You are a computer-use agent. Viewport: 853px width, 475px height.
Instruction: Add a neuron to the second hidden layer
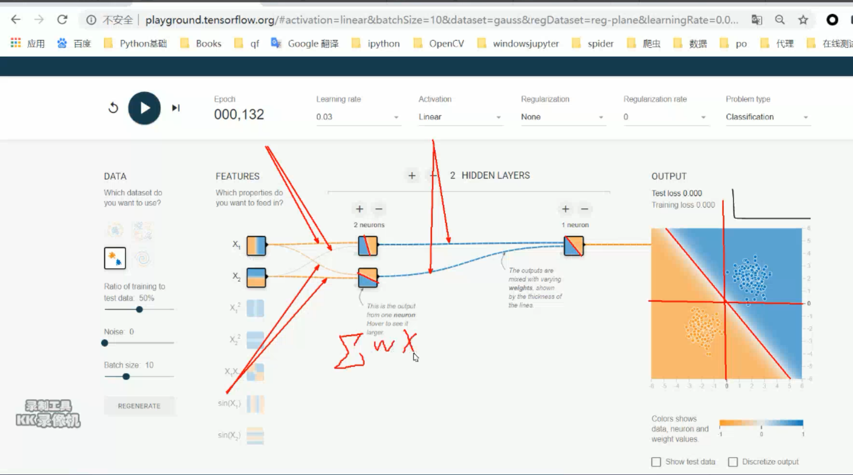tap(566, 209)
